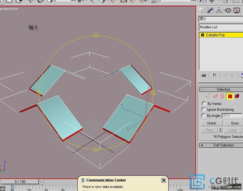Select Editable Poly in the modifier stack
243x191 pixels.
pyautogui.click(x=216, y=35)
